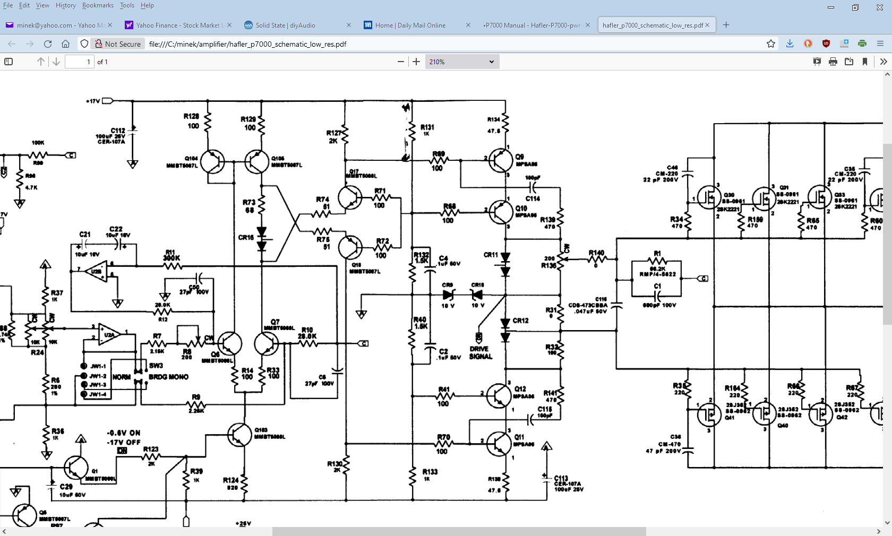Click the -0.6V ON text in schematic
This screenshot has width=892, height=536.
pos(124,433)
